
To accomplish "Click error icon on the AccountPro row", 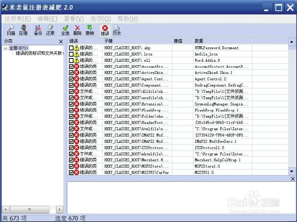I will (76, 67).
